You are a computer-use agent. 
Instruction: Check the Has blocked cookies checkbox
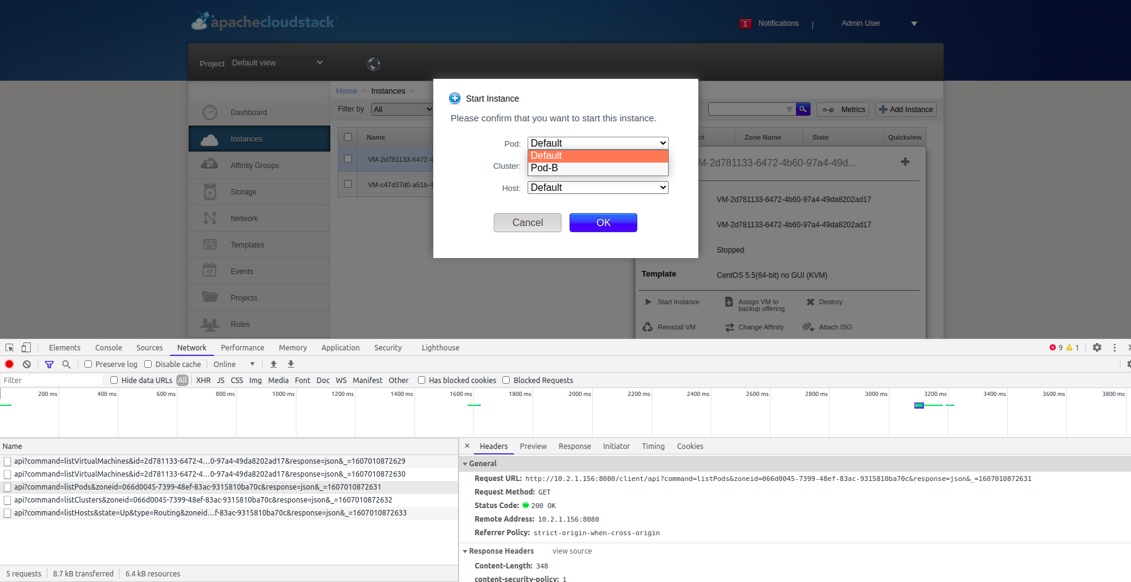coord(422,380)
